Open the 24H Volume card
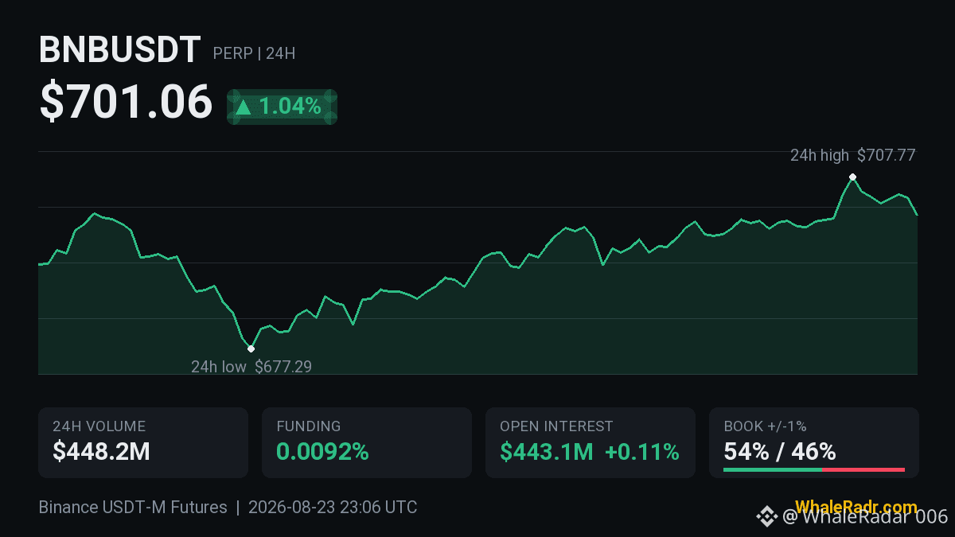The image size is (955, 537). coord(143,443)
